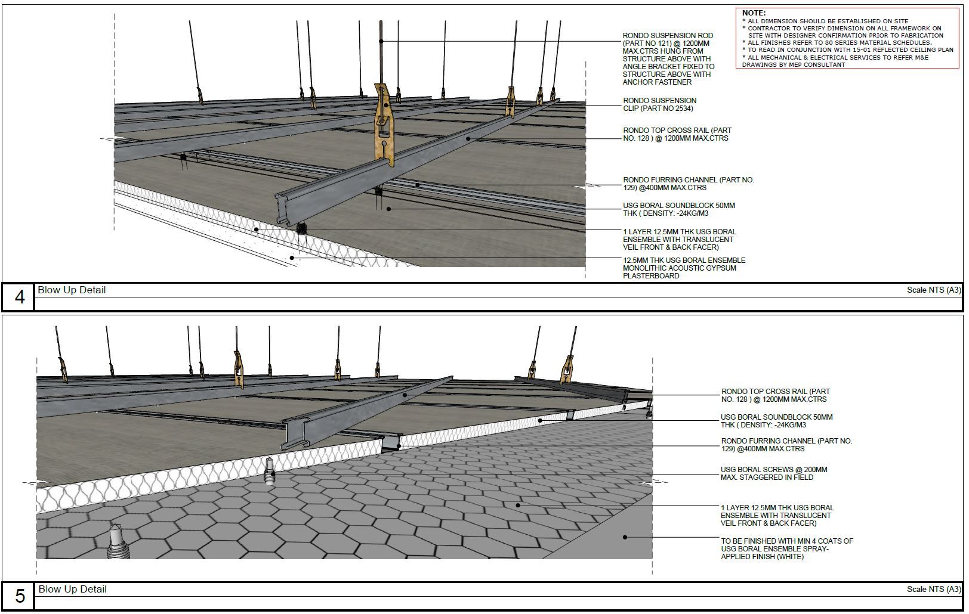Click the detail number 4 box
Screen dimensions: 969x614
[x=19, y=297]
